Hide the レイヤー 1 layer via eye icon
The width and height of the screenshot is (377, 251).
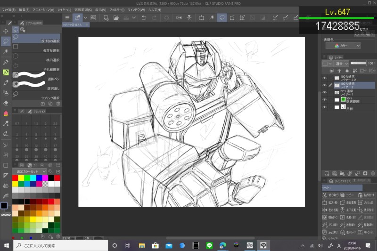(x=324, y=93)
